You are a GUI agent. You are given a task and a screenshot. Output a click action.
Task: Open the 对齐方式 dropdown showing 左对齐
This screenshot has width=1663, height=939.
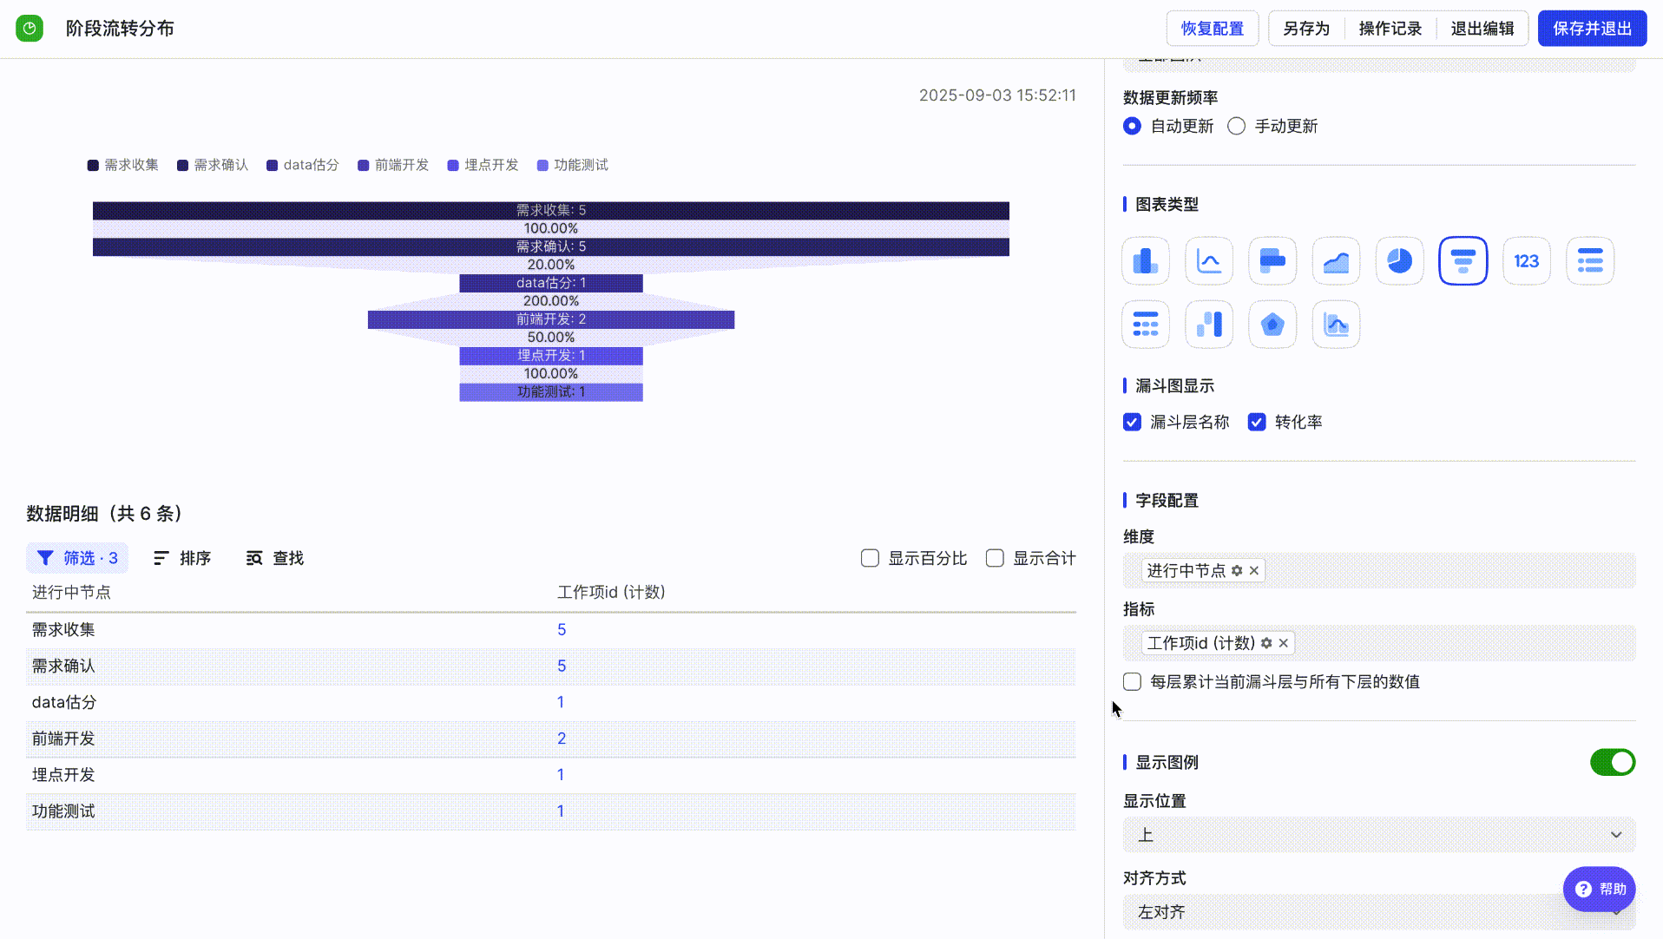pos(1379,912)
